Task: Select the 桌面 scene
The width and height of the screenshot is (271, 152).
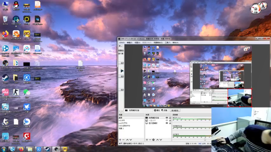Action: pos(131,118)
